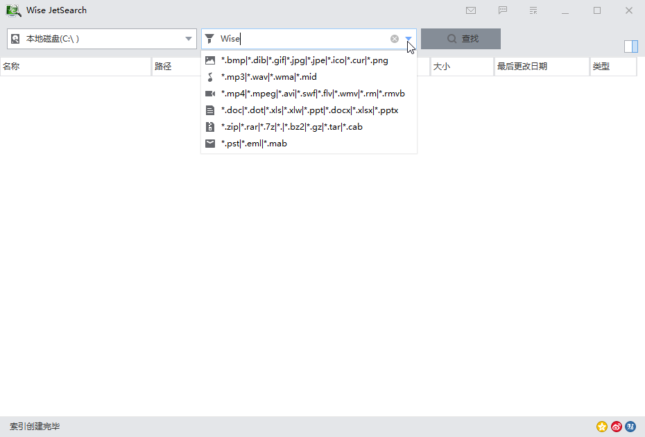Click the 索引创建完毕 status text
The width and height of the screenshot is (645, 437).
click(x=35, y=427)
